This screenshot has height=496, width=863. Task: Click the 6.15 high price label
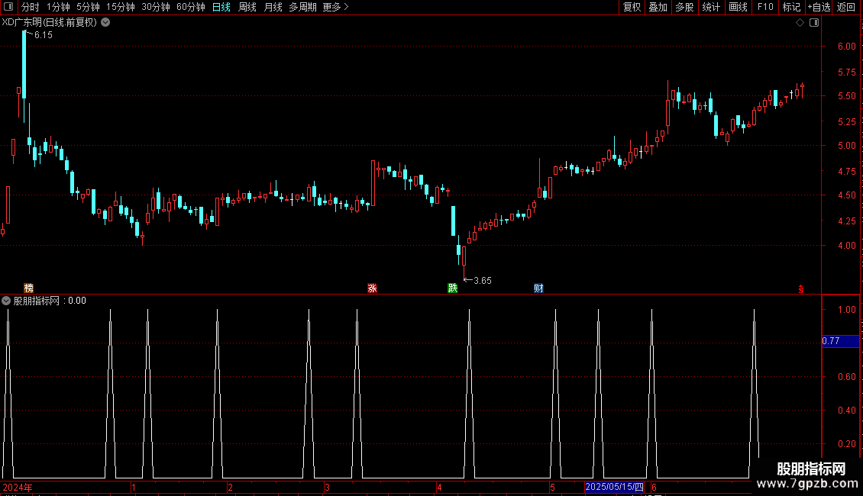pos(43,34)
